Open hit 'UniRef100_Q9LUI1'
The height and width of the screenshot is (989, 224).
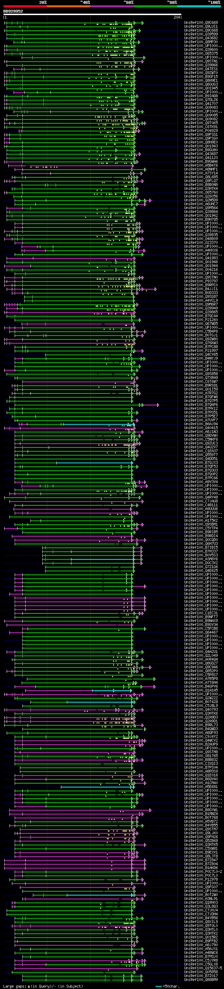coord(201,27)
